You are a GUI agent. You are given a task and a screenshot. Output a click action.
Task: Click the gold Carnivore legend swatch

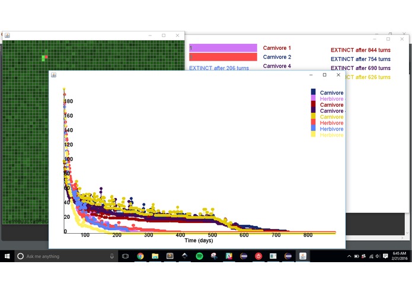click(x=313, y=116)
